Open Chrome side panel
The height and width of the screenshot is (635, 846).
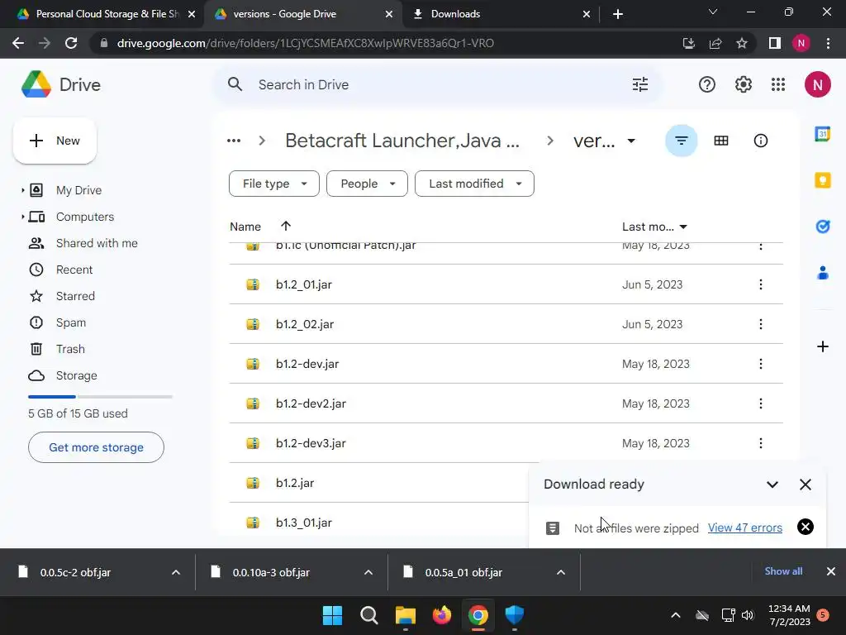point(774,43)
